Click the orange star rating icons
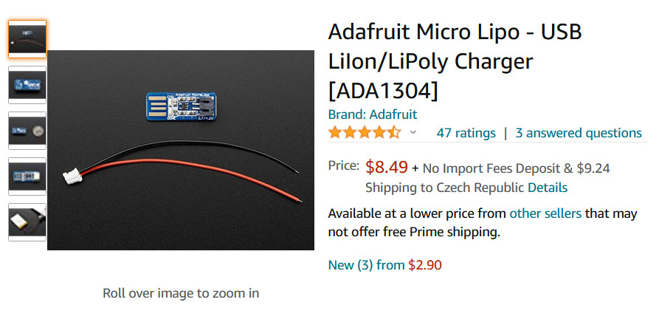659x319 pixels. pyautogui.click(x=365, y=132)
